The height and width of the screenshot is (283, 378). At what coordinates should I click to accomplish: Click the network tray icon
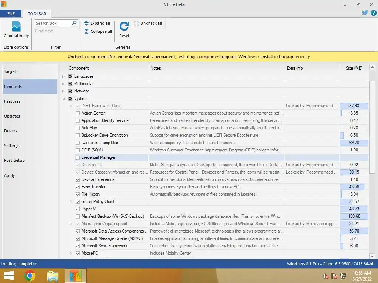pos(343,276)
